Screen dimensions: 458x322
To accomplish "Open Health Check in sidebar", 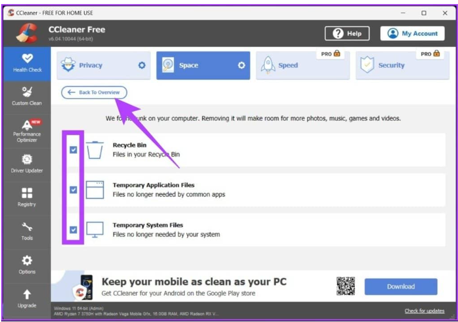I will point(27,63).
